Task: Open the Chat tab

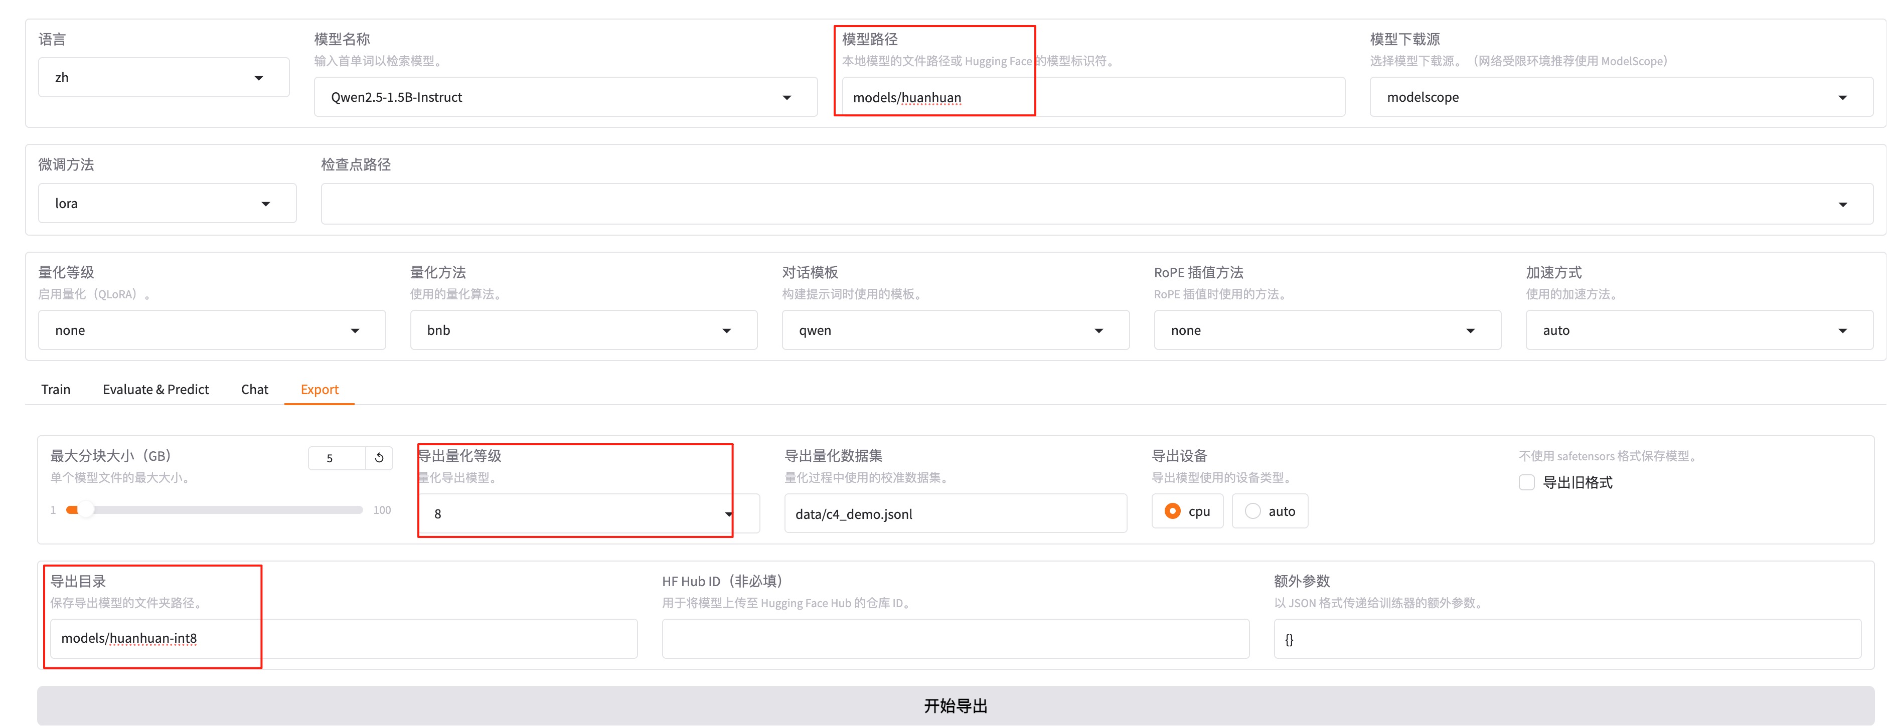Action: [x=254, y=390]
